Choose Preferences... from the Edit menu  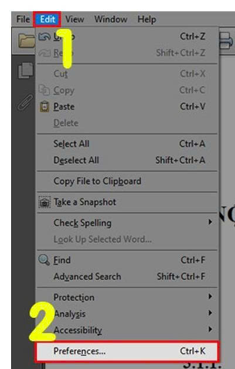click(127, 351)
